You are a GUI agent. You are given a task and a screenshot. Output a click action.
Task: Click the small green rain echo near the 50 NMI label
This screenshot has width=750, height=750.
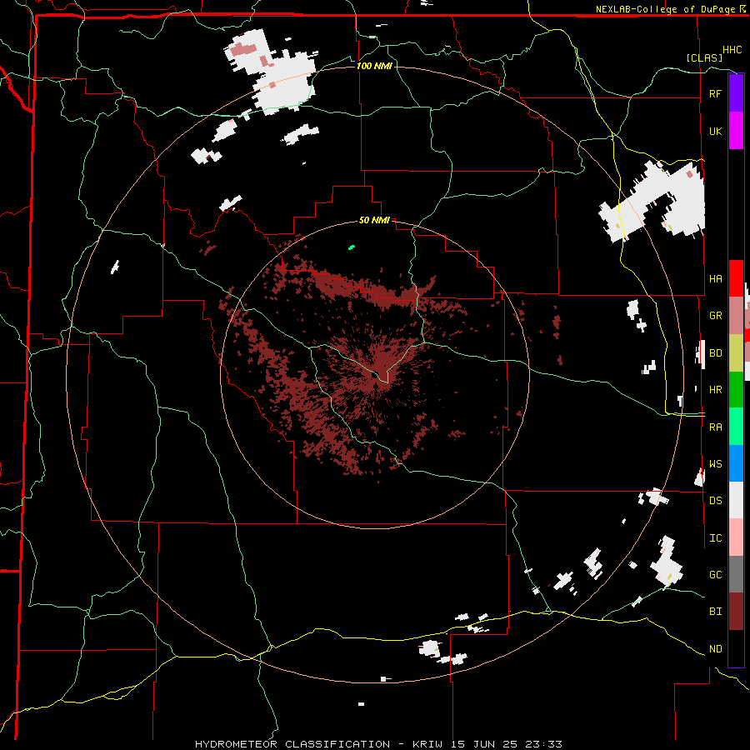352,247
